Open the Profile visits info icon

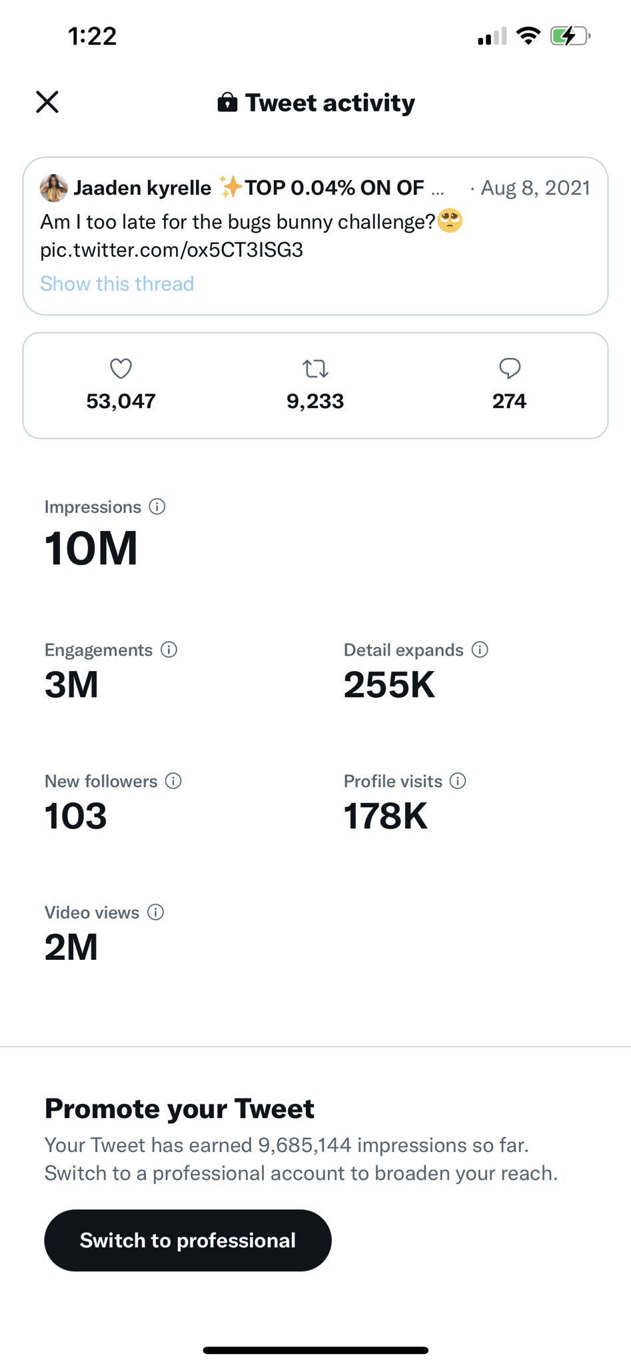point(458,781)
